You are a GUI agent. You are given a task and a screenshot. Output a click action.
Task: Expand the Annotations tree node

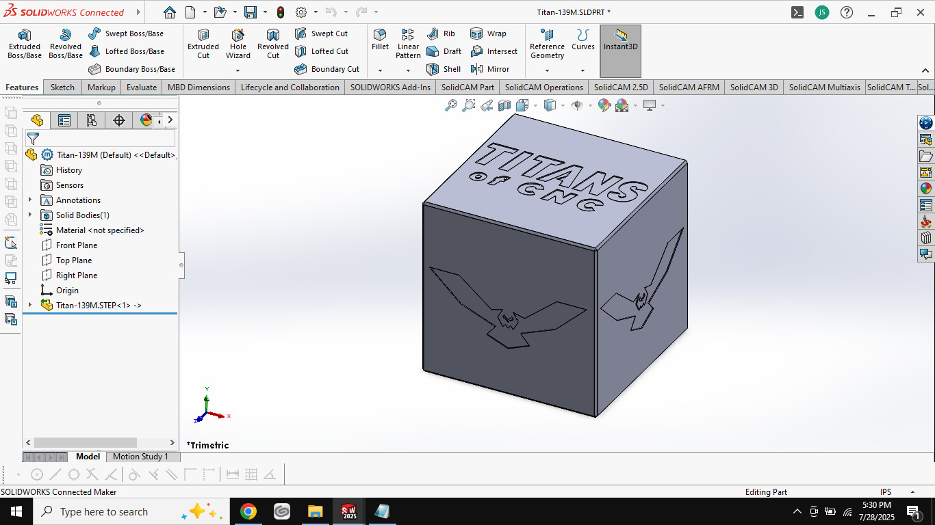pyautogui.click(x=30, y=200)
